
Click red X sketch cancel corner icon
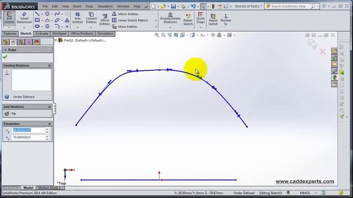(x=323, y=52)
